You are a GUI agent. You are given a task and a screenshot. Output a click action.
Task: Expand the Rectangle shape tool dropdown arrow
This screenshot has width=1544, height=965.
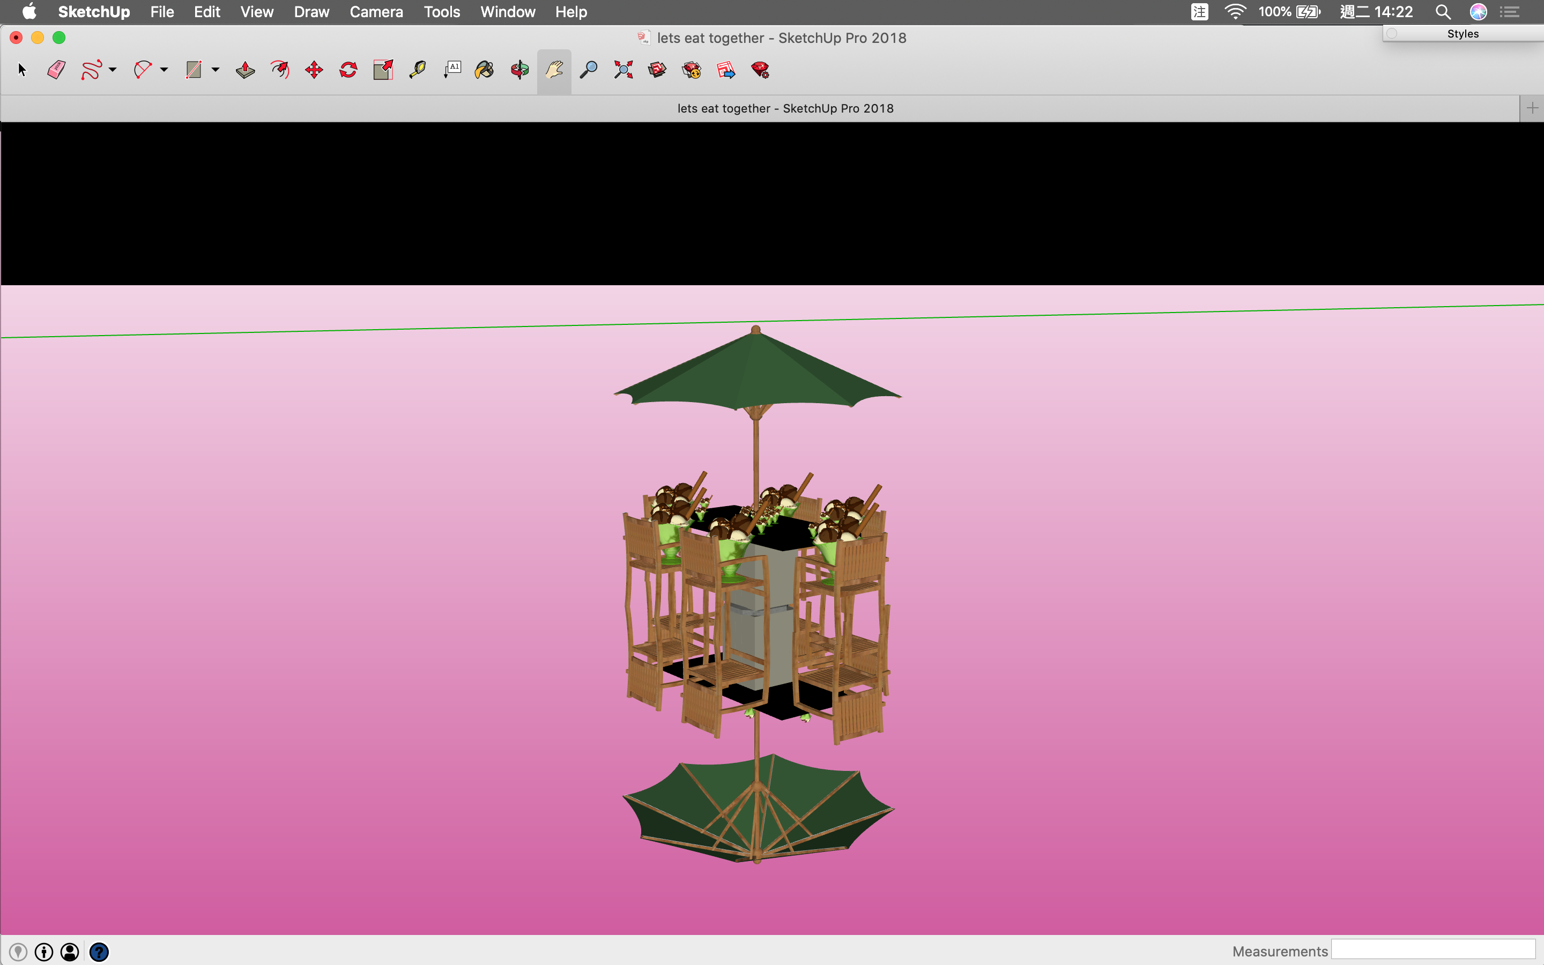[x=216, y=70]
